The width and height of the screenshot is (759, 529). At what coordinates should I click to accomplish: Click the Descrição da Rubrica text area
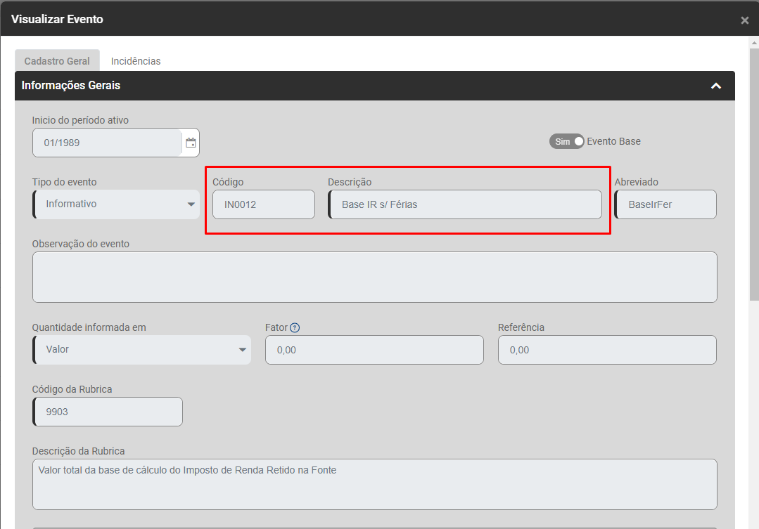pyautogui.click(x=374, y=484)
